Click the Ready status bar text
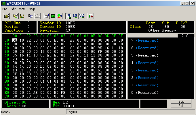The width and height of the screenshot is (196, 115). point(6,112)
